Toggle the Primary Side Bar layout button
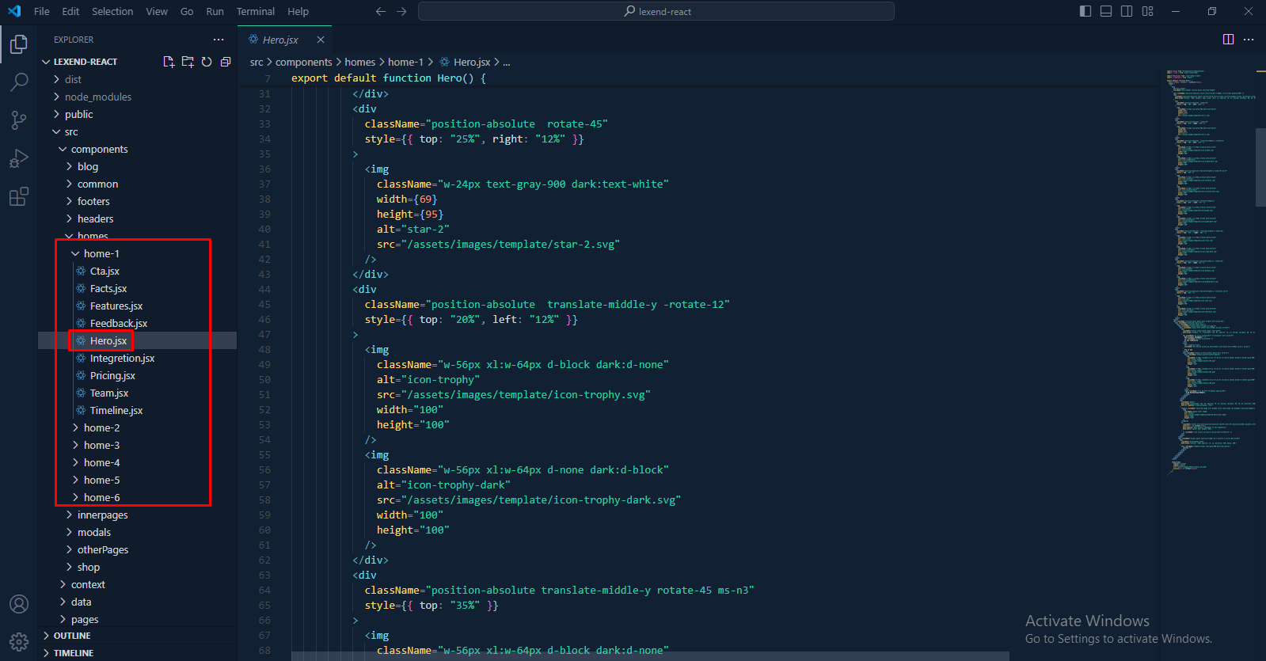 tap(1085, 11)
